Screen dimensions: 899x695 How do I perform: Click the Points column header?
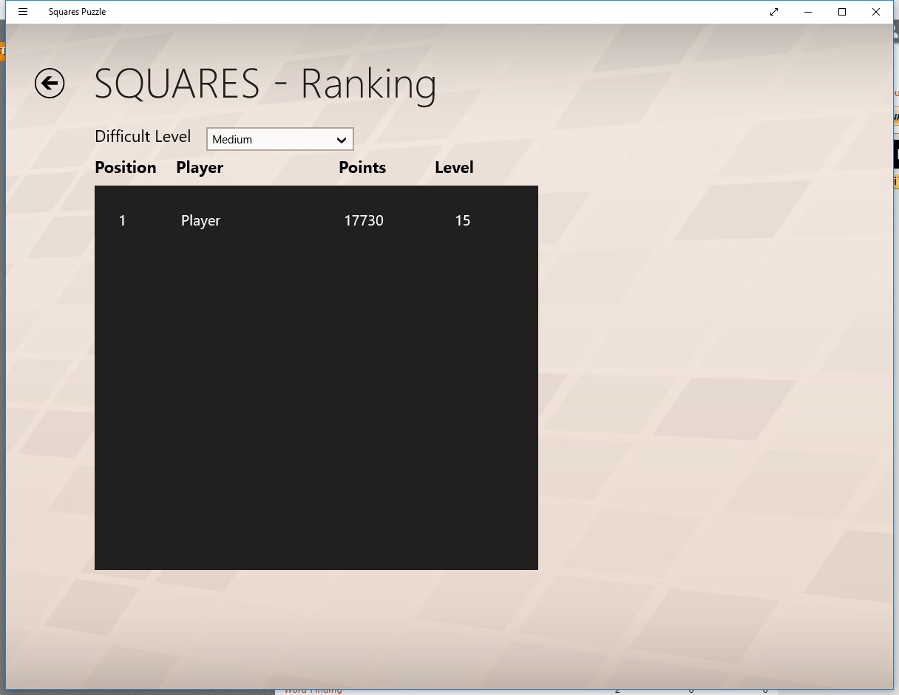click(x=362, y=168)
